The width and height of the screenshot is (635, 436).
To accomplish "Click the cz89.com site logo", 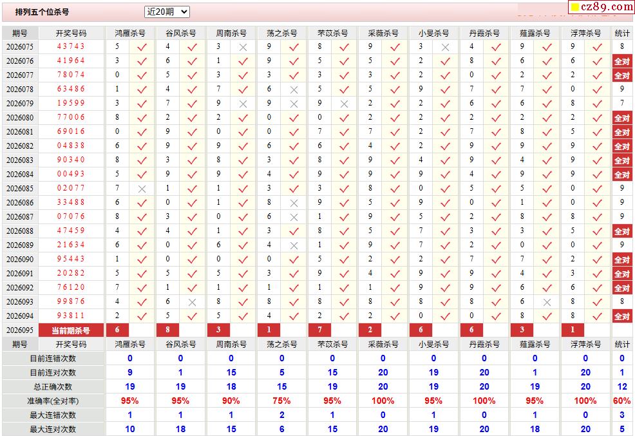I will pyautogui.click(x=602, y=7).
